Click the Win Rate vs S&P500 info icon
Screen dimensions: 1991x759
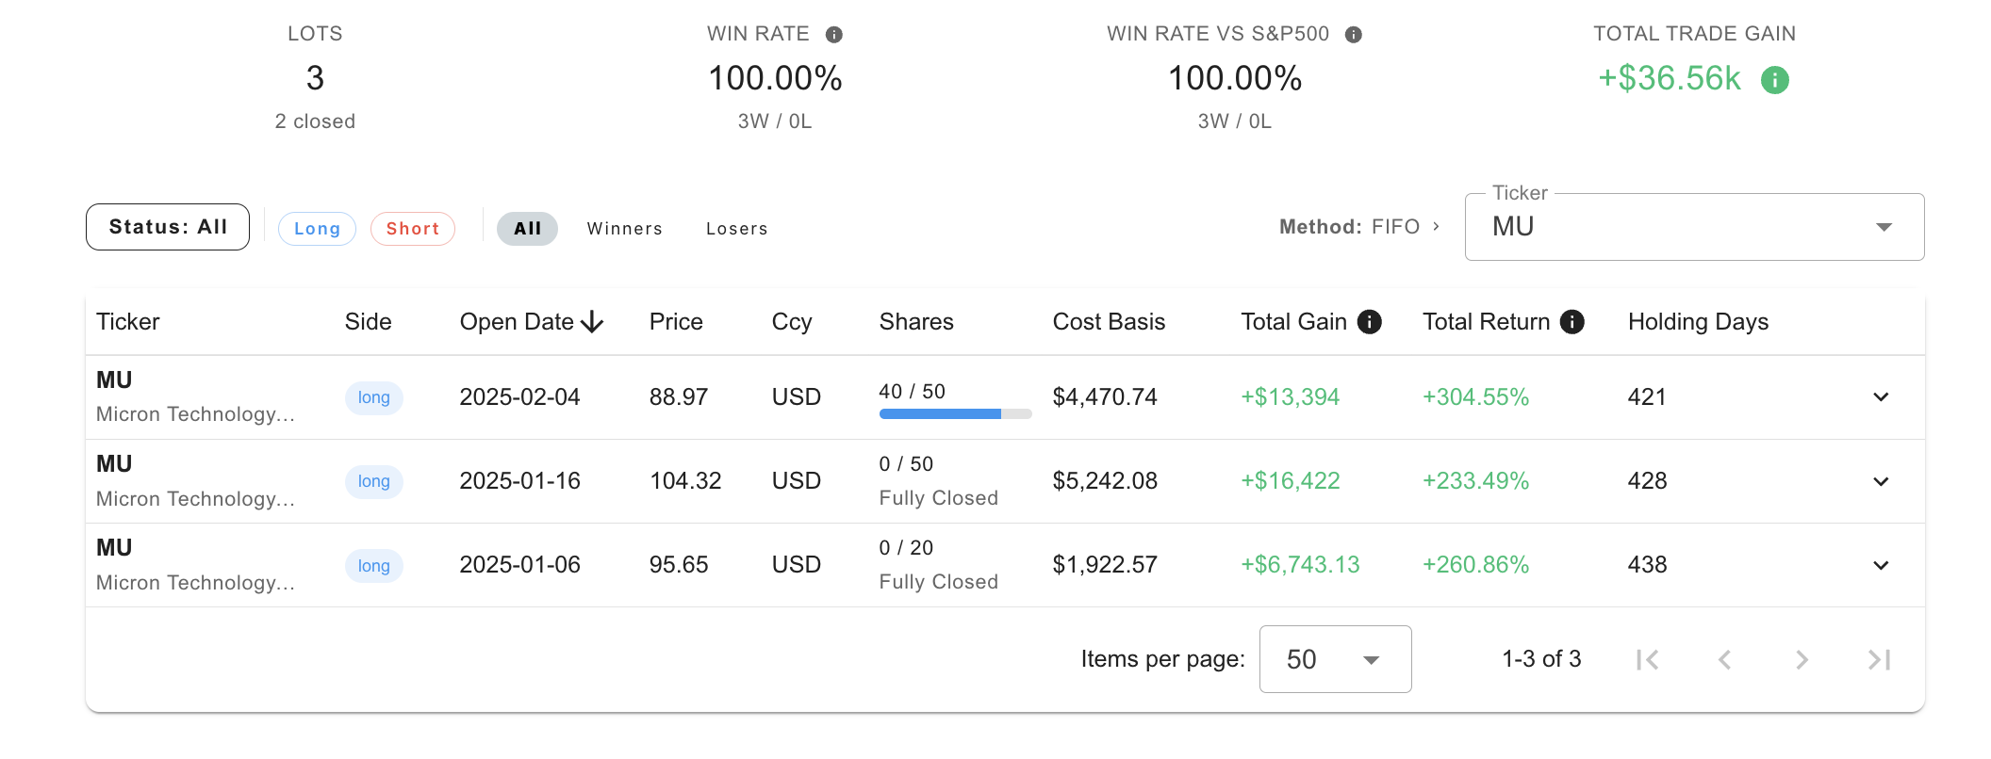click(x=1353, y=35)
